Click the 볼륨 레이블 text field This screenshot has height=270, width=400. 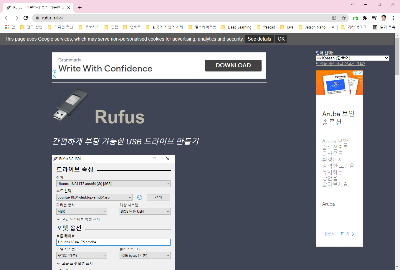coord(113,242)
